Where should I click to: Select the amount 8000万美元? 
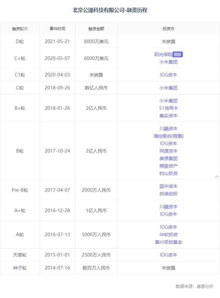click(x=96, y=41)
